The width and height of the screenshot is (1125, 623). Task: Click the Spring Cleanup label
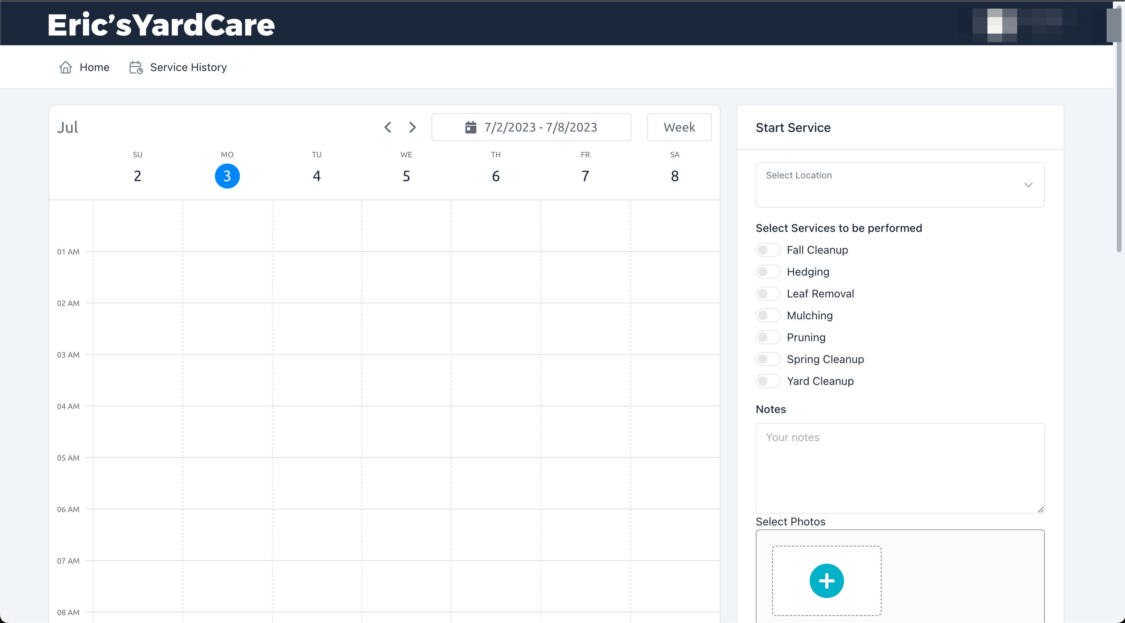point(825,359)
